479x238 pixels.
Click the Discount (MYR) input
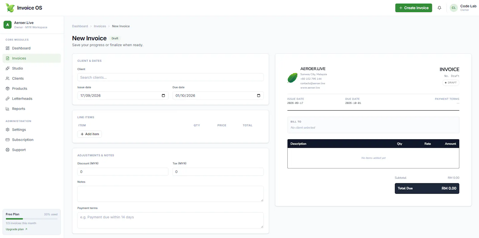(x=123, y=172)
